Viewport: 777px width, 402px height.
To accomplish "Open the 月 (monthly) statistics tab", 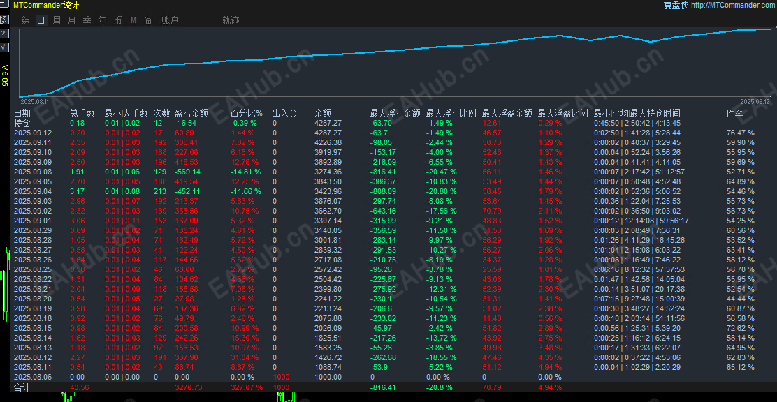I will point(72,20).
